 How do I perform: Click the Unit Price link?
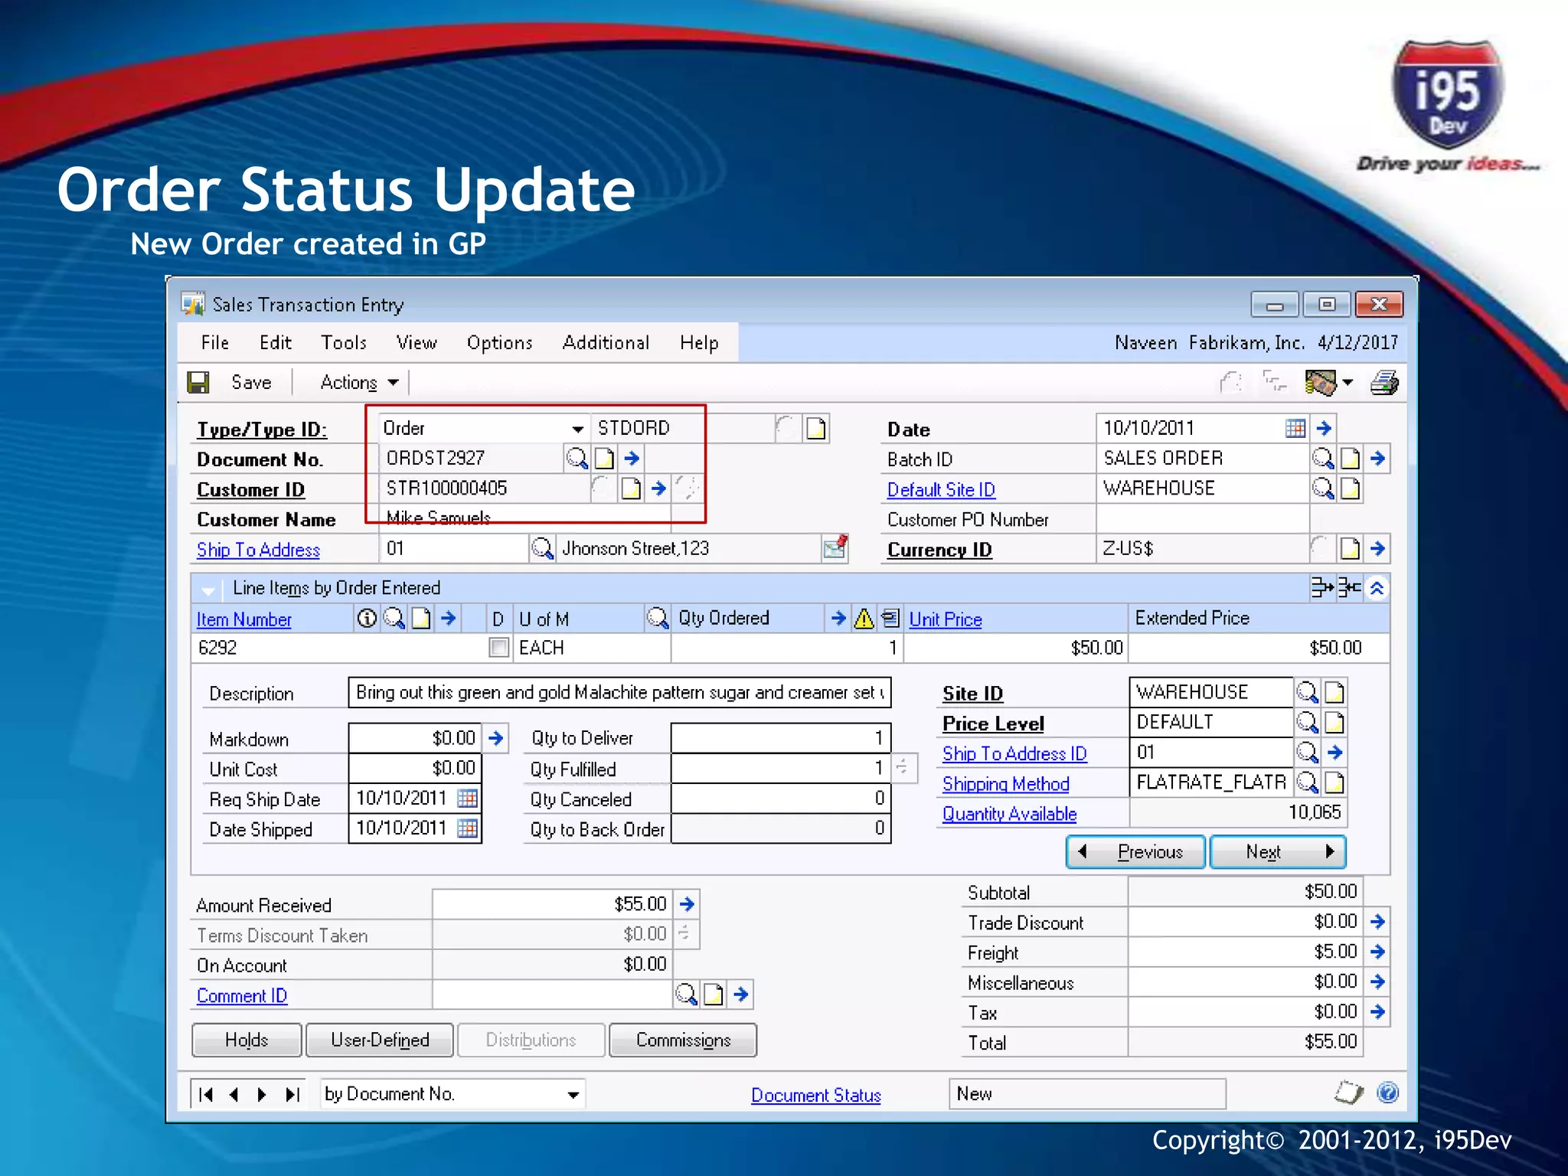point(946,619)
